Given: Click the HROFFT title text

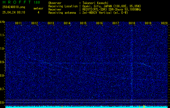Looking at the screenshot, I should [17, 2].
